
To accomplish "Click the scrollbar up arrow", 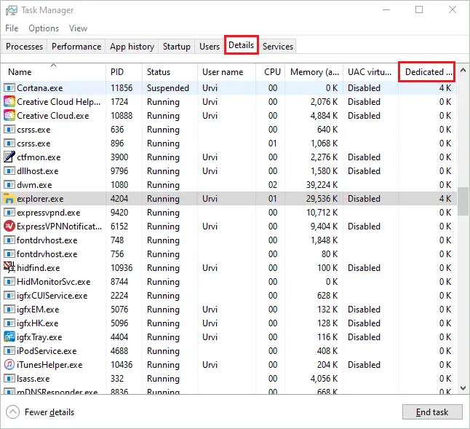I will (x=463, y=71).
